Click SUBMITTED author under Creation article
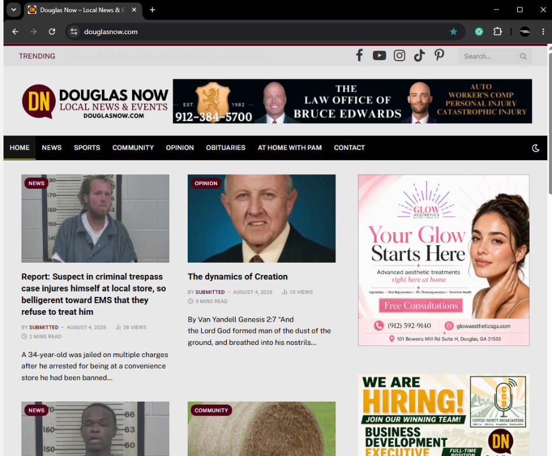 click(210, 292)
